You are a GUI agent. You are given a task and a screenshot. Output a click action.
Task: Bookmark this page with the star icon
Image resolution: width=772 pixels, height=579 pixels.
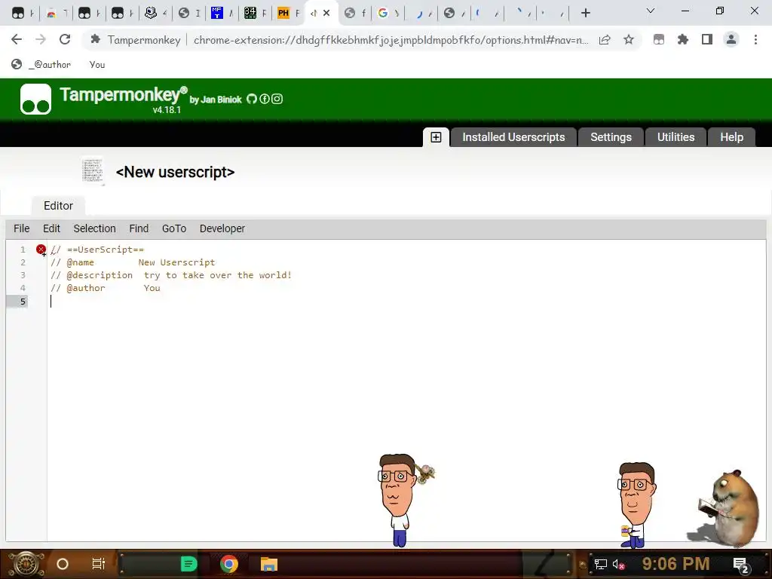(x=628, y=40)
